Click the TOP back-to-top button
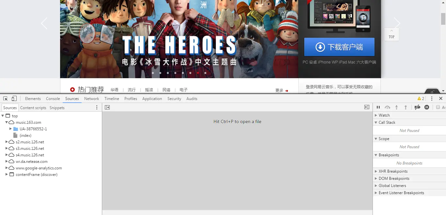Viewport: 446px width, 215px height. (x=391, y=34)
